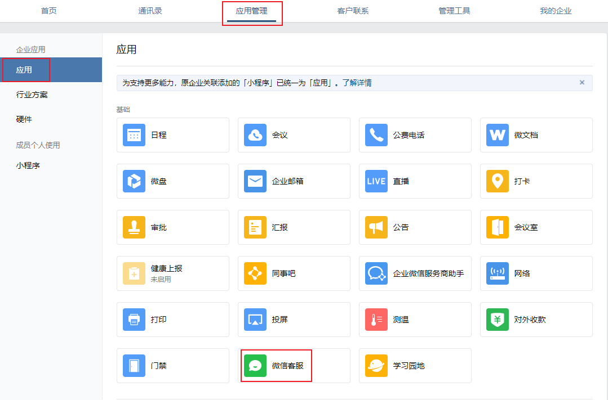The image size is (608, 400).
Task: Launch the 直播 LIVE icon
Action: [x=376, y=181]
